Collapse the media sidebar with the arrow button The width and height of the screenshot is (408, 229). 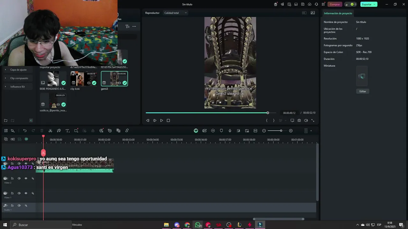31,121
